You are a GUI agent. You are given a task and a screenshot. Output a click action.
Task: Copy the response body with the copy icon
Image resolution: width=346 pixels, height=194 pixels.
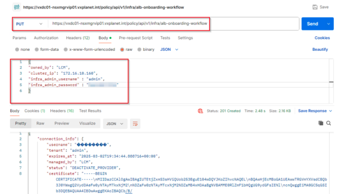pyautogui.click(x=320, y=123)
